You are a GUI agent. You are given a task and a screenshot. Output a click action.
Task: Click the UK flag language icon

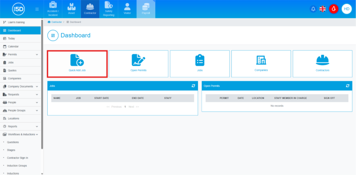(322, 9)
